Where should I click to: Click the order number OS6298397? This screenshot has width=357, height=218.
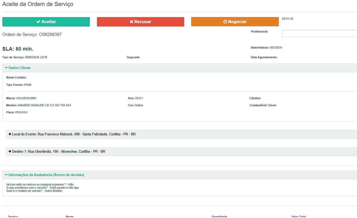click(x=50, y=35)
